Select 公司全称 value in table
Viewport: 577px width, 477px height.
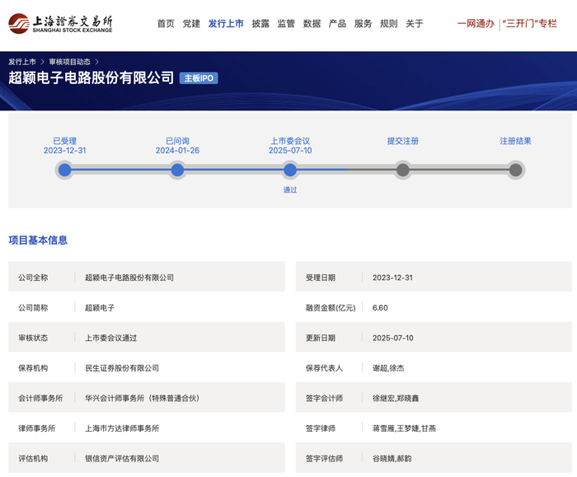pyautogui.click(x=129, y=278)
